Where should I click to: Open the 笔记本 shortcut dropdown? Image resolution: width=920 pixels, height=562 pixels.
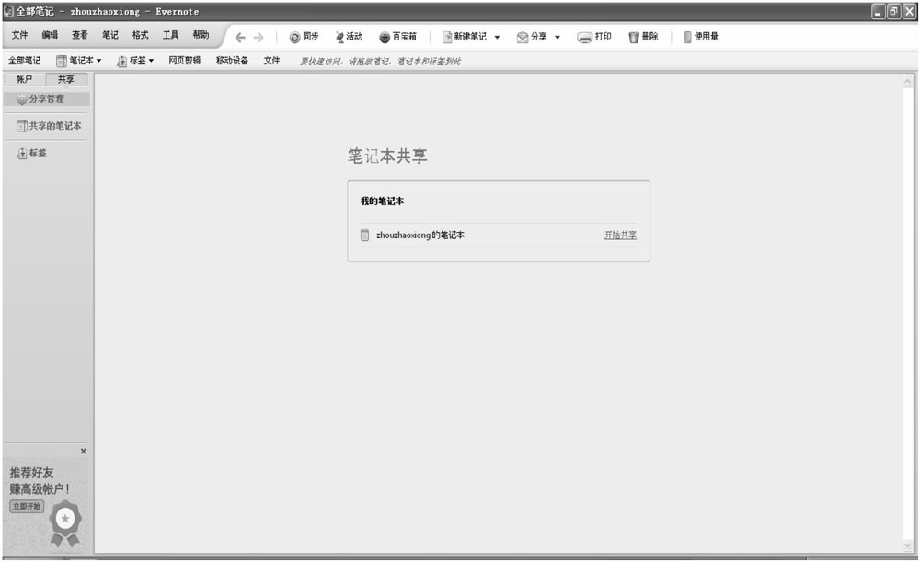(x=78, y=61)
